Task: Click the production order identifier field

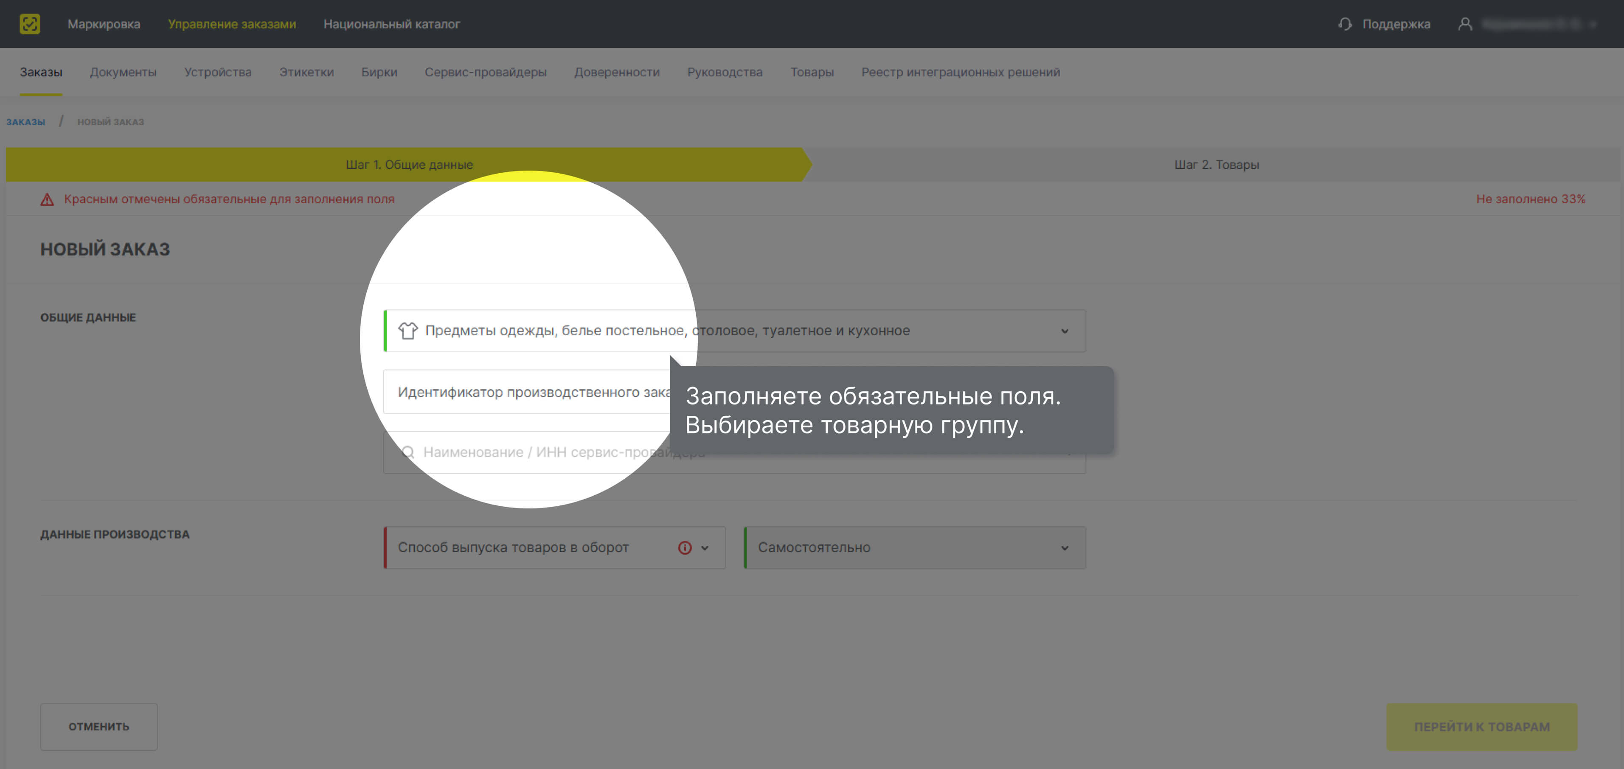Action: tap(530, 391)
